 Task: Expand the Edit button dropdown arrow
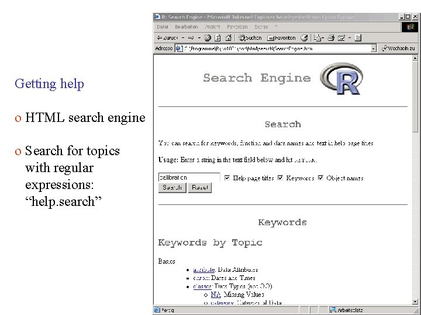click(x=349, y=38)
